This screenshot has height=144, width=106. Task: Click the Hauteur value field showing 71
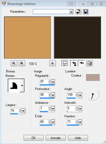pos(71,122)
